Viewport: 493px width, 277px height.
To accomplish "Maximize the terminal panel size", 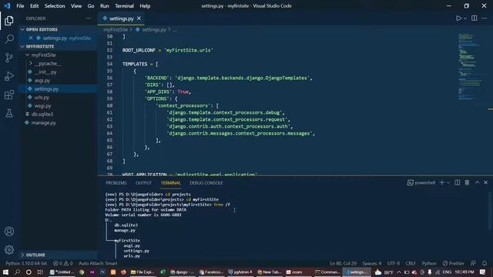I will point(477,182).
